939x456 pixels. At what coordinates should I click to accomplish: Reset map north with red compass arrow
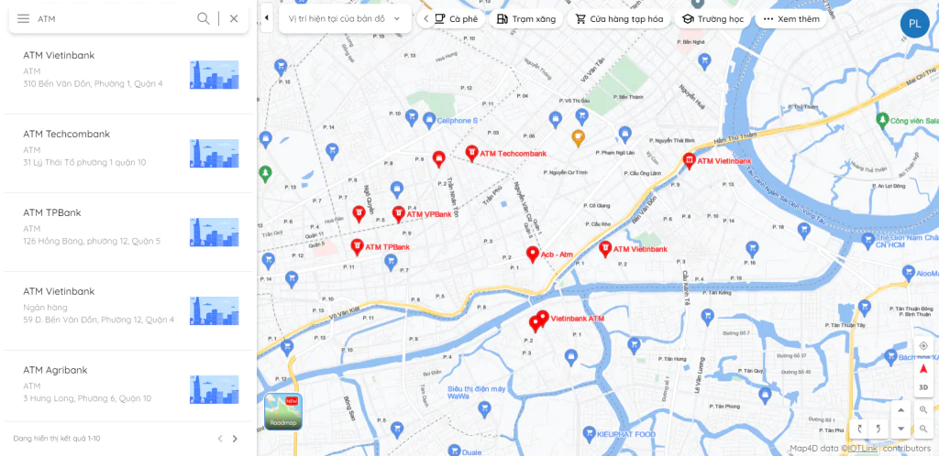(922, 369)
